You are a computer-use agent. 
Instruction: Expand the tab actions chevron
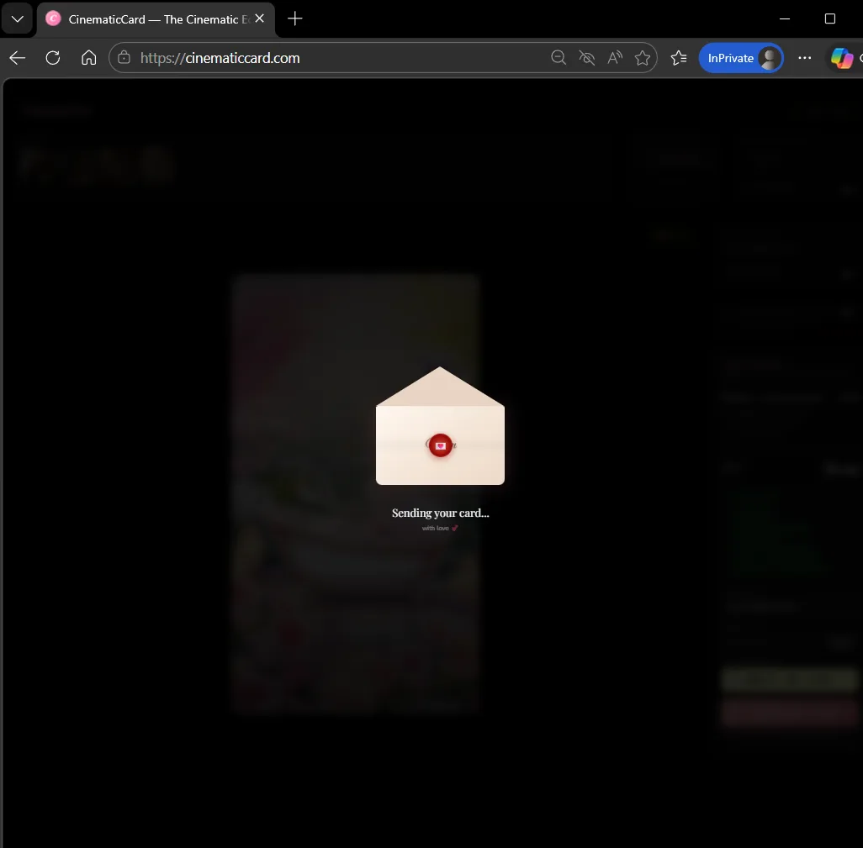pos(17,18)
